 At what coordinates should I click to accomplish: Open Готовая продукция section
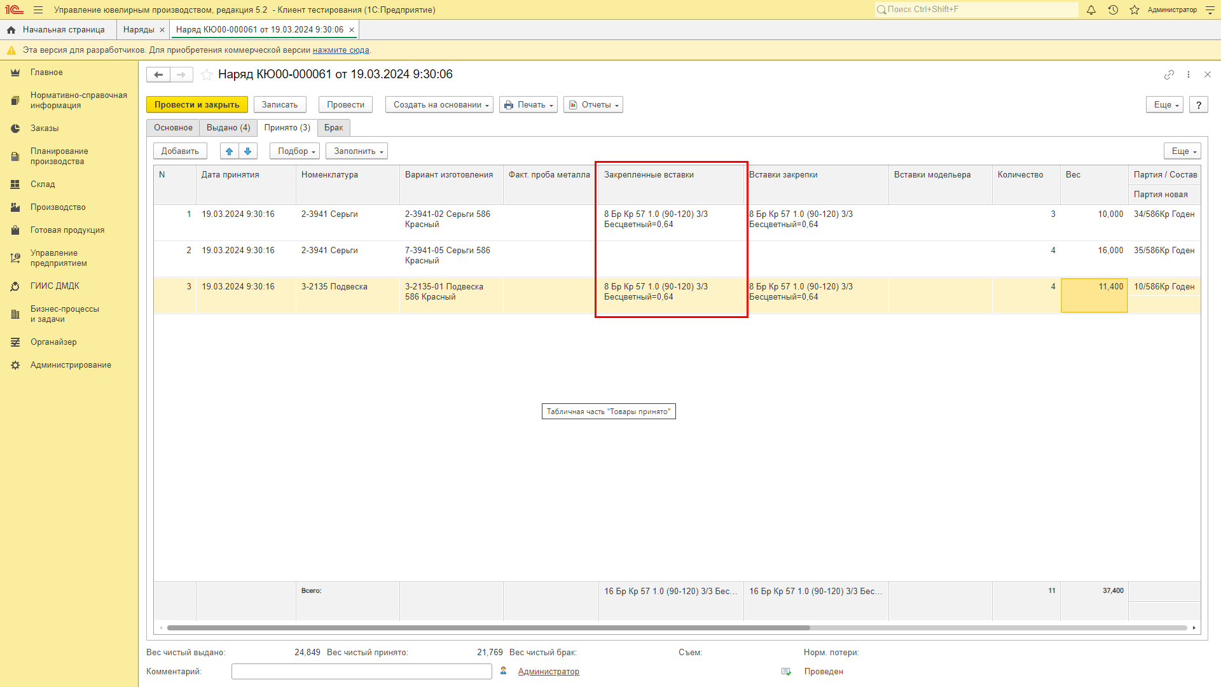[69, 230]
